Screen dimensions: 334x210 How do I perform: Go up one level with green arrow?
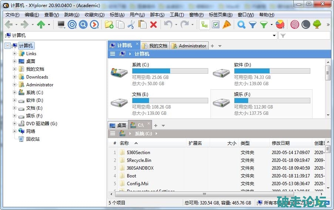point(41,24)
